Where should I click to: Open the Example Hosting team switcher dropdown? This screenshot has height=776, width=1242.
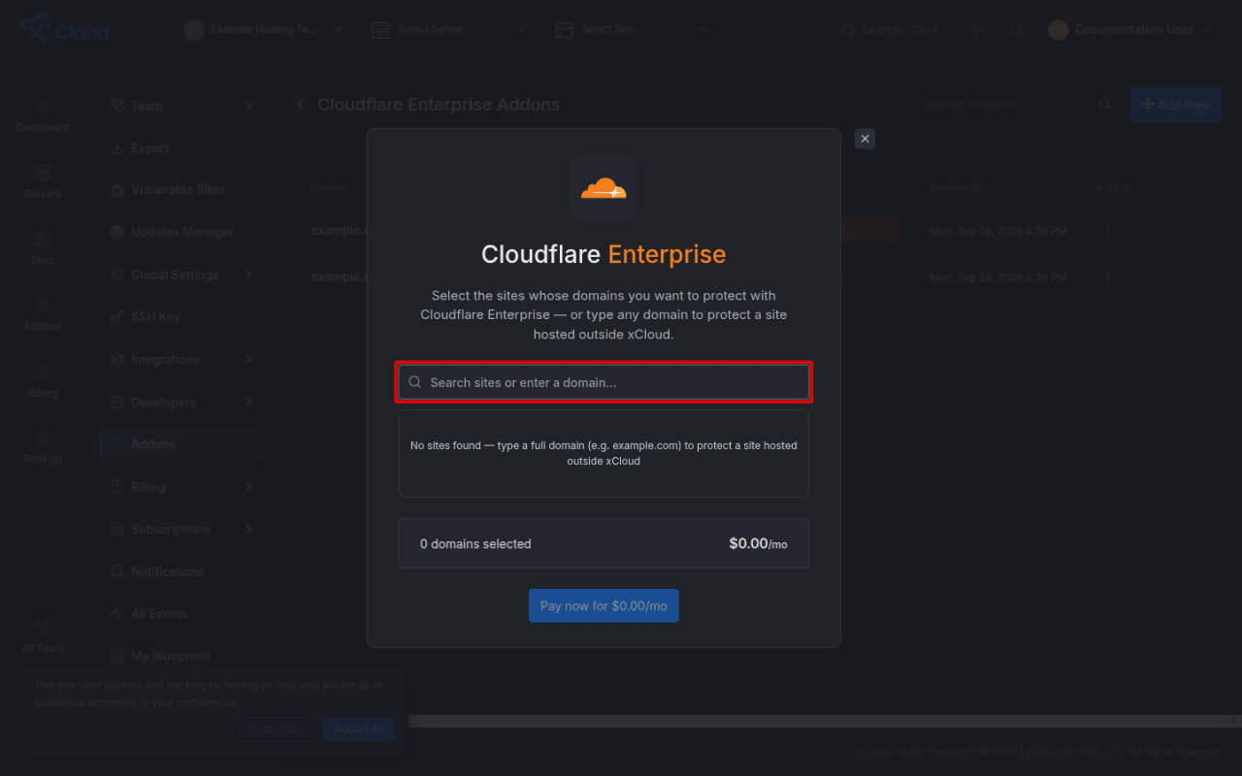tap(264, 30)
